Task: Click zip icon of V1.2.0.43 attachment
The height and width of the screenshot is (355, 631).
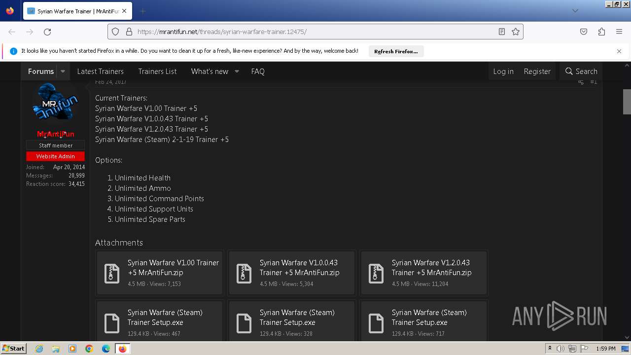Action: pos(376,273)
